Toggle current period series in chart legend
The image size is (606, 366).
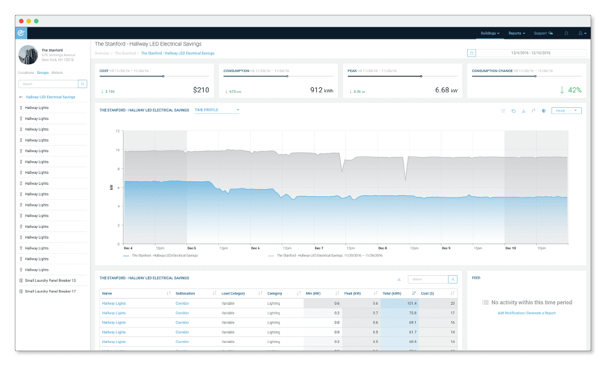161,256
